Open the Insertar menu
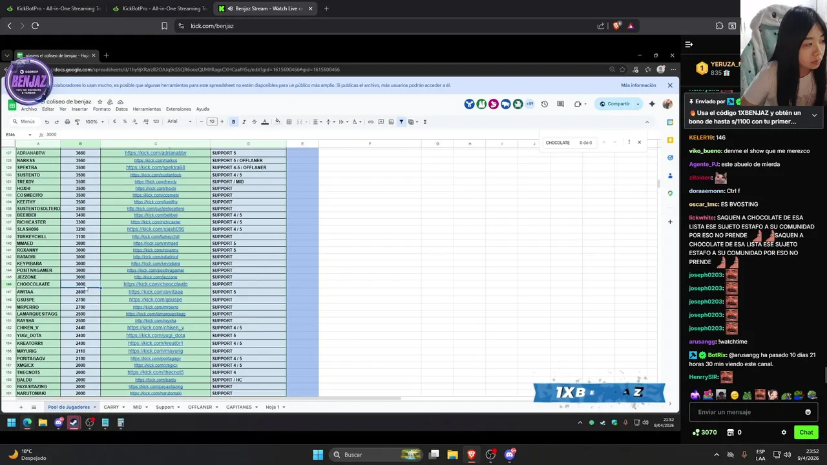Screen dimensions: 827x465 coord(79,109)
